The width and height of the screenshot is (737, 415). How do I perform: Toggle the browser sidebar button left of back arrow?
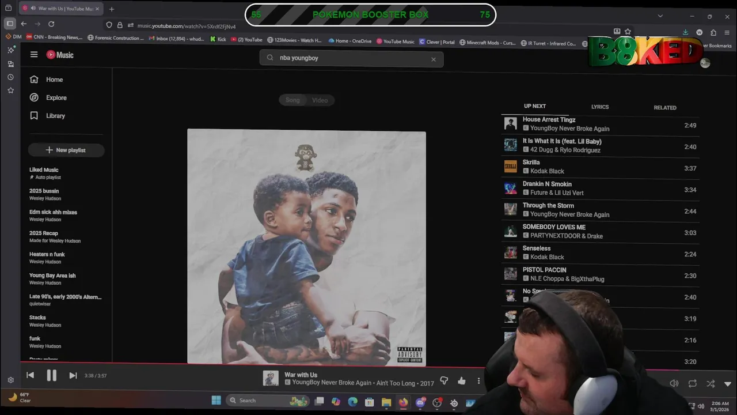(x=10, y=24)
